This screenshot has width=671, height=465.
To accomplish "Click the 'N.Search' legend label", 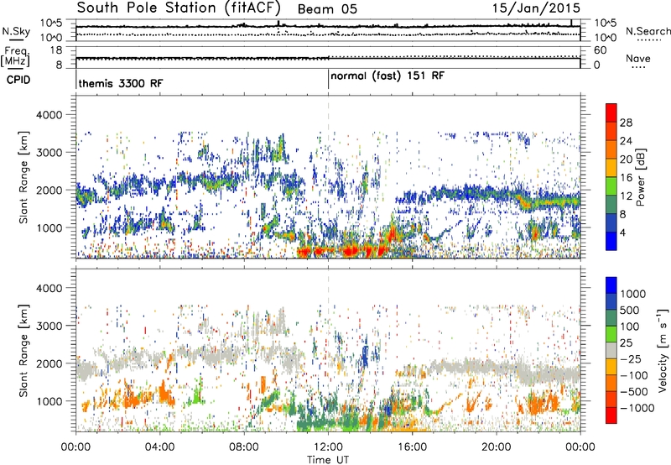I will 648,31.
